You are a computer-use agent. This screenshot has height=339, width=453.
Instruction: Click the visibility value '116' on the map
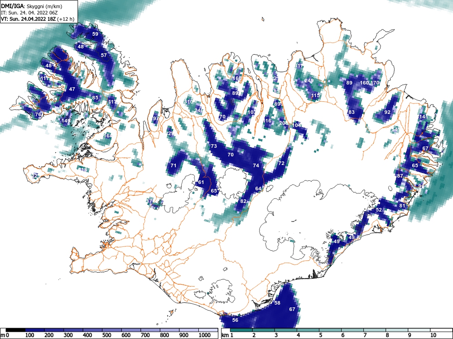(267, 121)
